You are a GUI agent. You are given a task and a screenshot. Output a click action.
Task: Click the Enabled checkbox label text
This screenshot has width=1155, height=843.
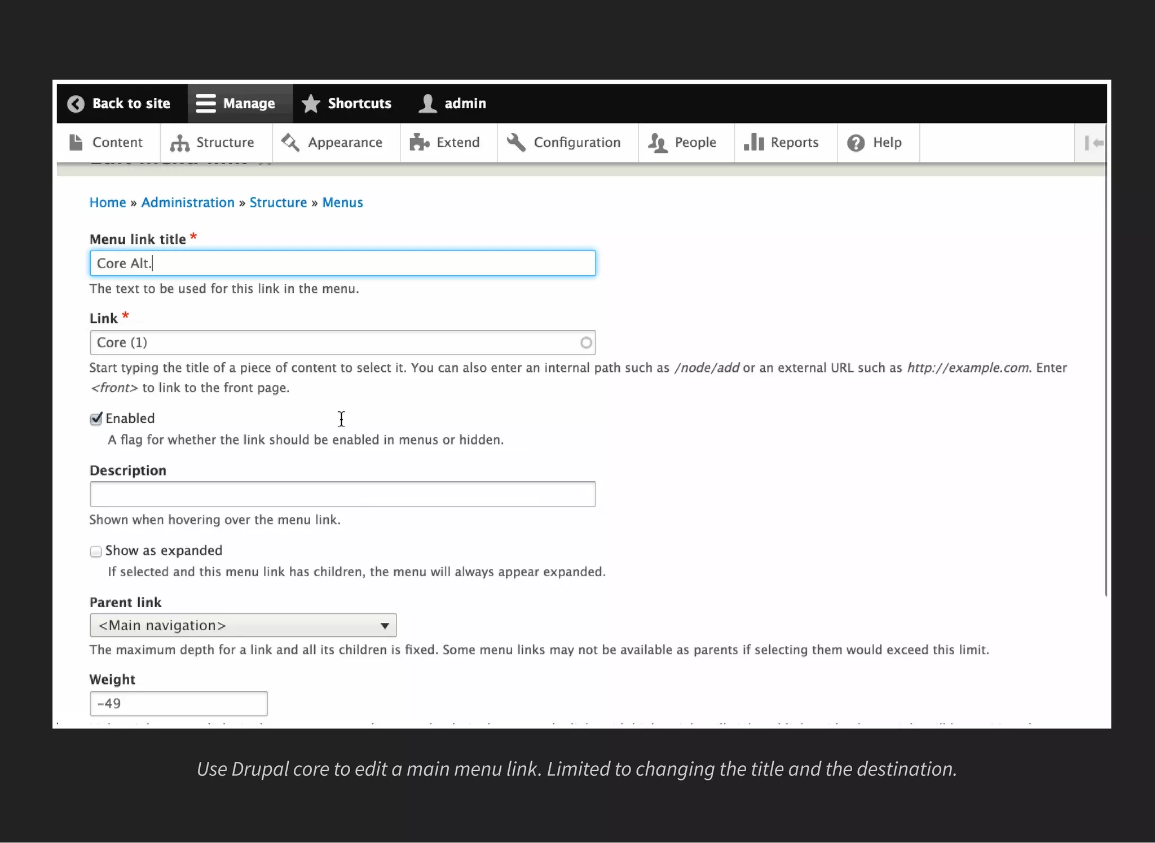[x=130, y=419]
